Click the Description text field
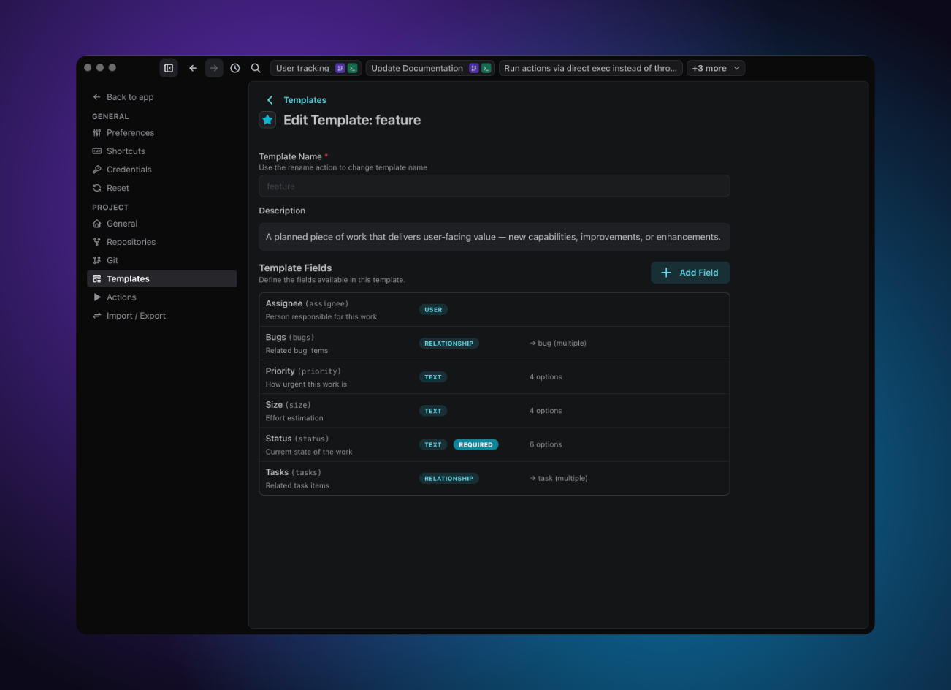This screenshot has width=951, height=690. (x=494, y=237)
